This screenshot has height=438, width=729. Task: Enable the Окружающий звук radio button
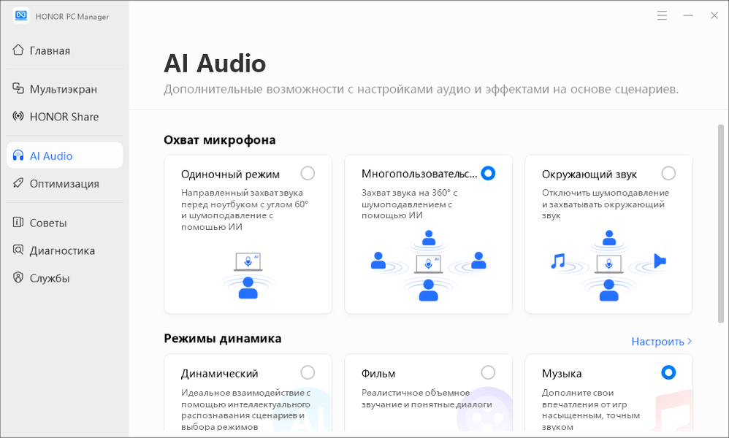coord(668,173)
